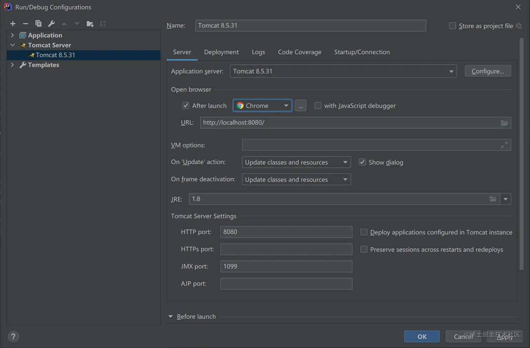Enable Preserve sessions across restarts and redeploys
This screenshot has width=530, height=348.
pyautogui.click(x=364, y=249)
